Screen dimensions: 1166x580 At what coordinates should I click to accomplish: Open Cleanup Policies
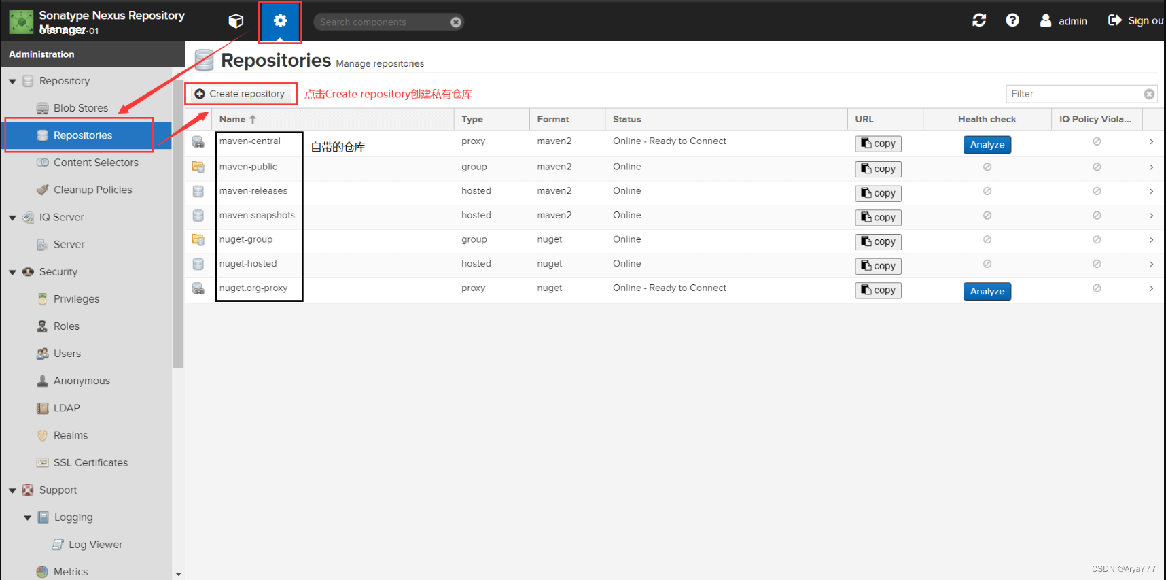point(92,190)
